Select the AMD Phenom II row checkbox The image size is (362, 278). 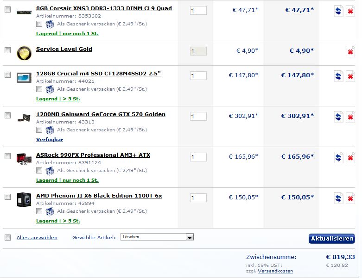click(x=7, y=197)
